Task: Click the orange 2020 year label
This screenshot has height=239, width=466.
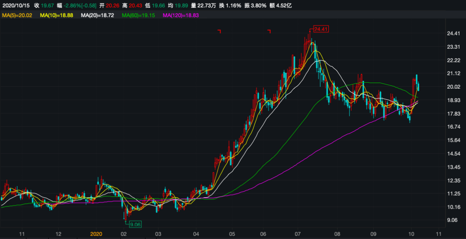Action: pos(96,234)
